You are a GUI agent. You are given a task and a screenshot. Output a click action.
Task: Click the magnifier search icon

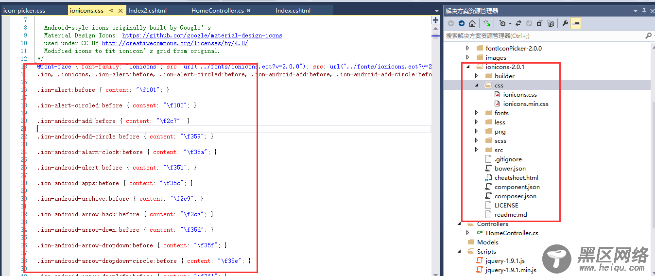[x=648, y=35]
